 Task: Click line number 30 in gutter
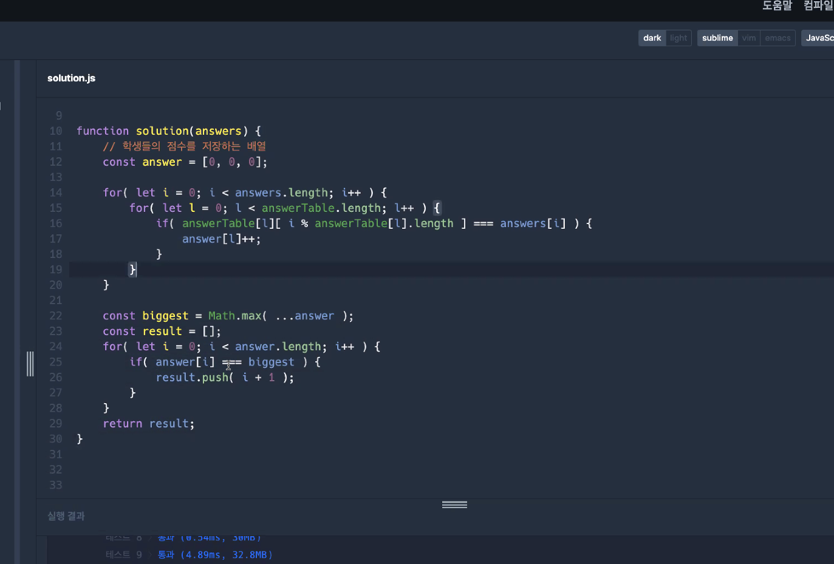coord(56,439)
